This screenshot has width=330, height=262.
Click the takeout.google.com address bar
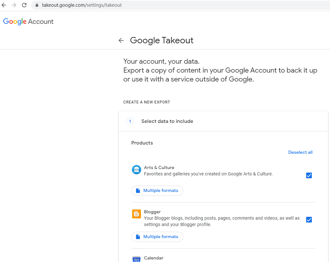pos(181,5)
